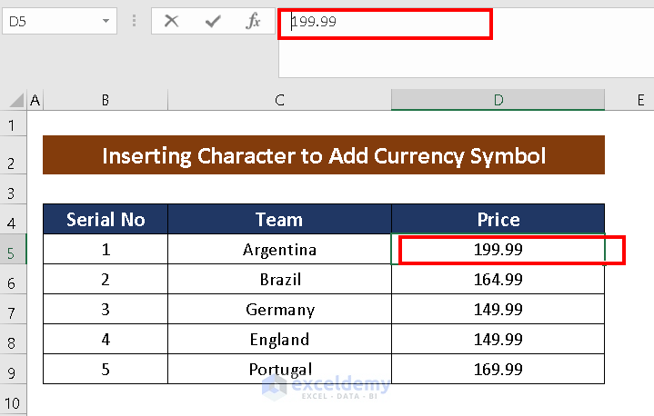Select the Germany team cell

pos(279,310)
